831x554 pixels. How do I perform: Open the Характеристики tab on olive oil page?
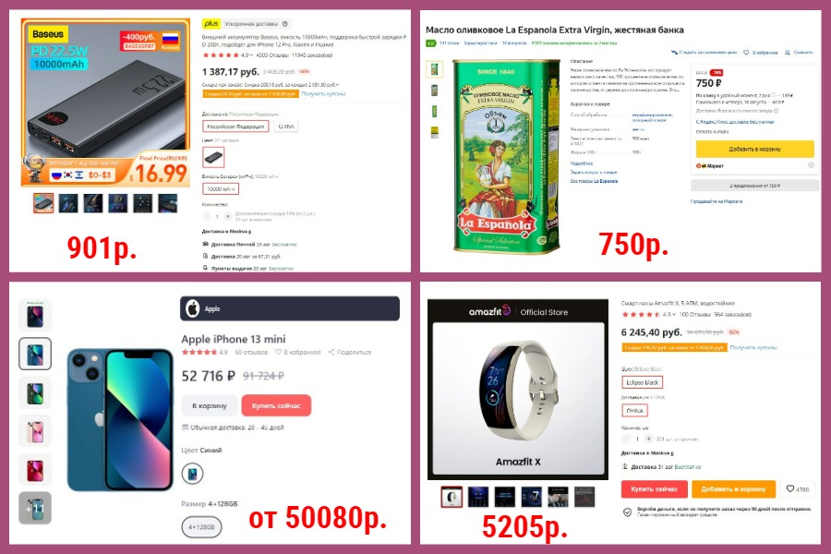pos(480,43)
